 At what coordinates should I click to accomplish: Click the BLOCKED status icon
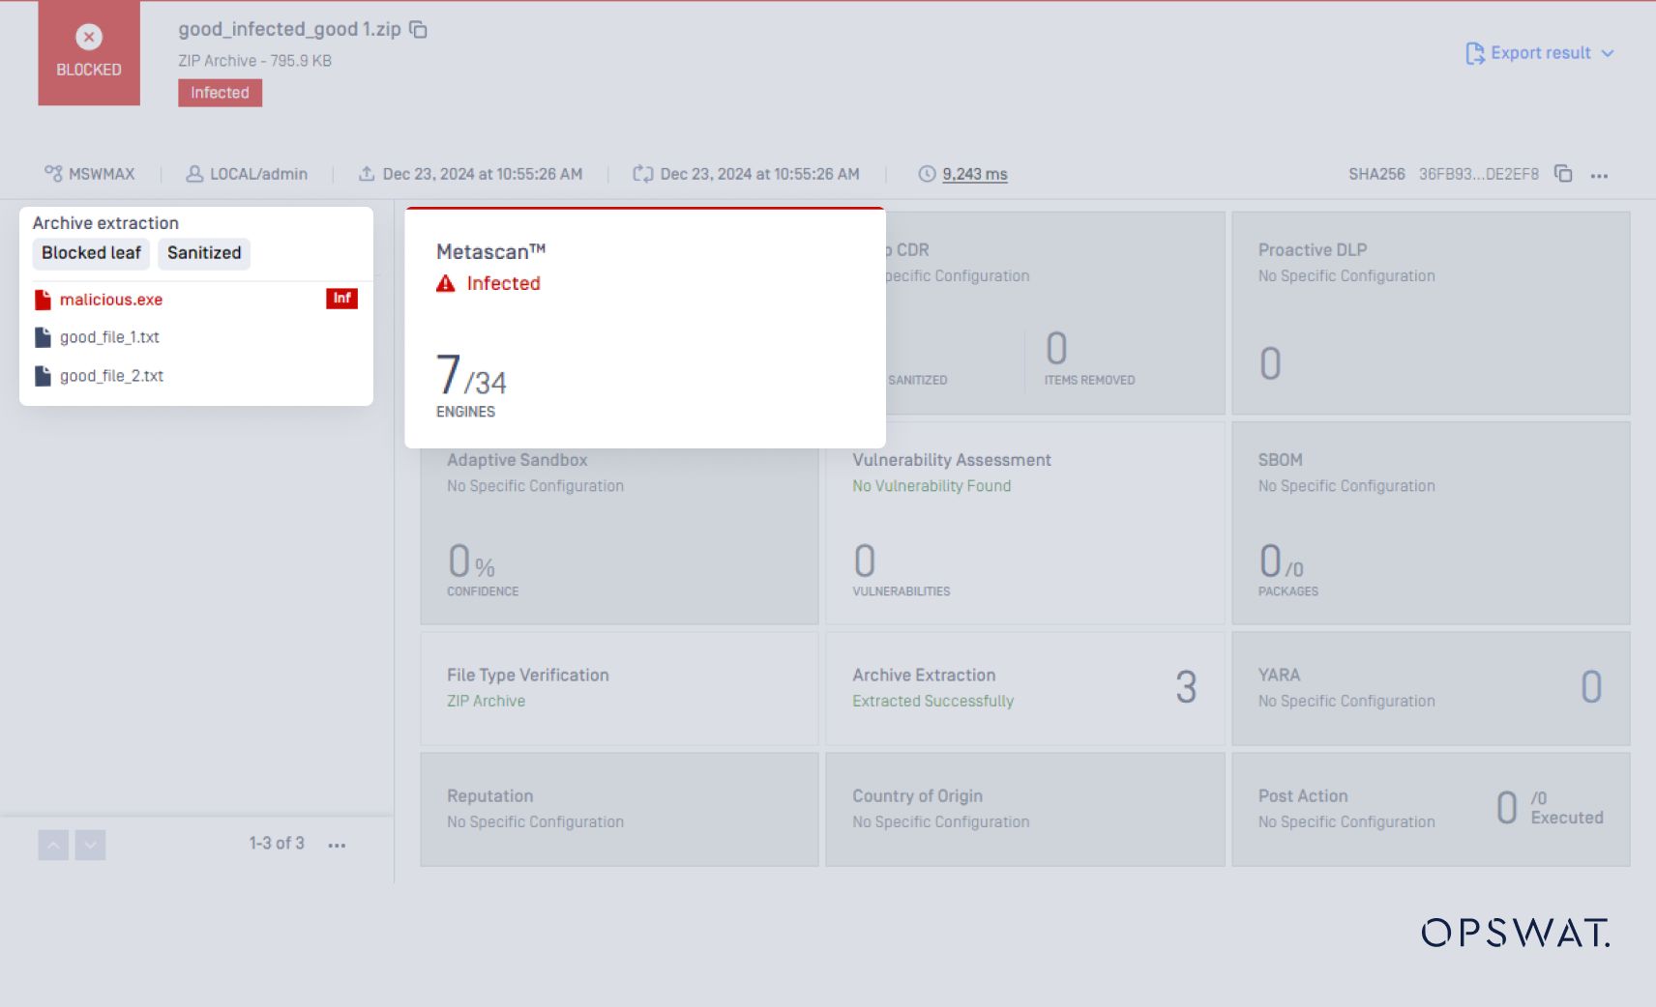pos(88,37)
